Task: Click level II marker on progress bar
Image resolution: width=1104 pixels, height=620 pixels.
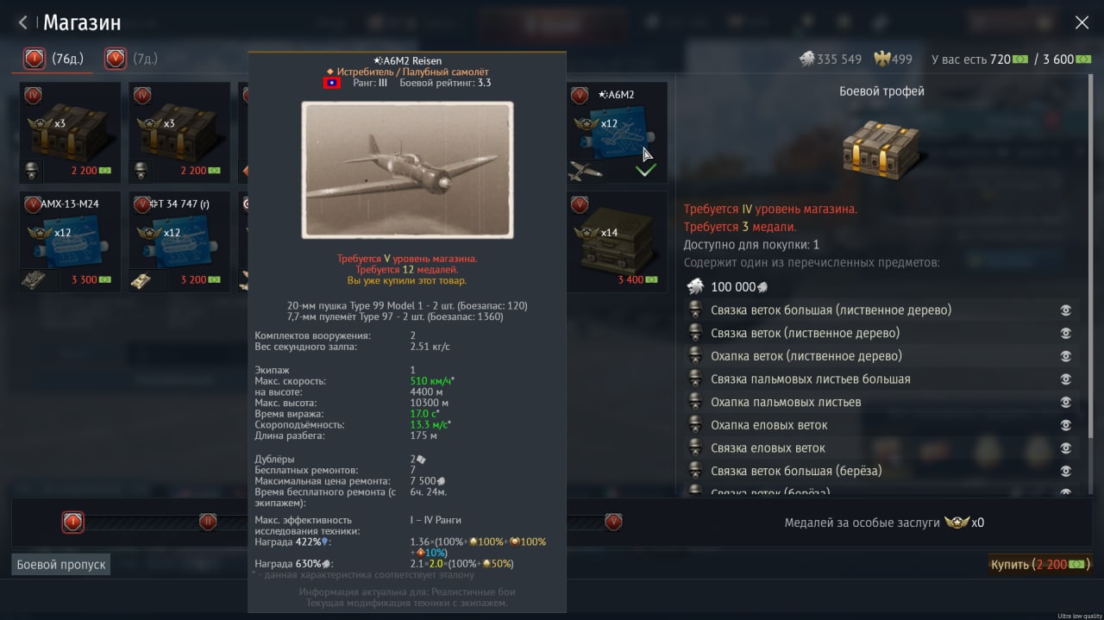Action: point(207,523)
